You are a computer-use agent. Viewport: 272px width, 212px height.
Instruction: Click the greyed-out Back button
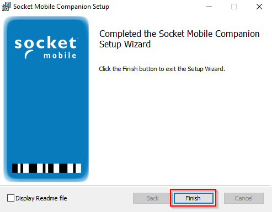click(152, 198)
